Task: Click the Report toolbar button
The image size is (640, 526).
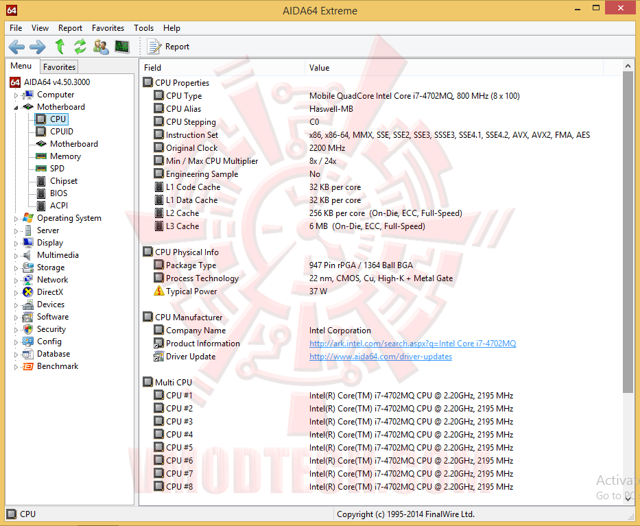Action: pyautogui.click(x=168, y=47)
